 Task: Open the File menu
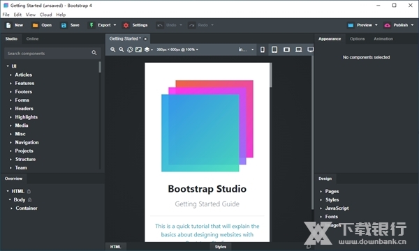point(6,15)
